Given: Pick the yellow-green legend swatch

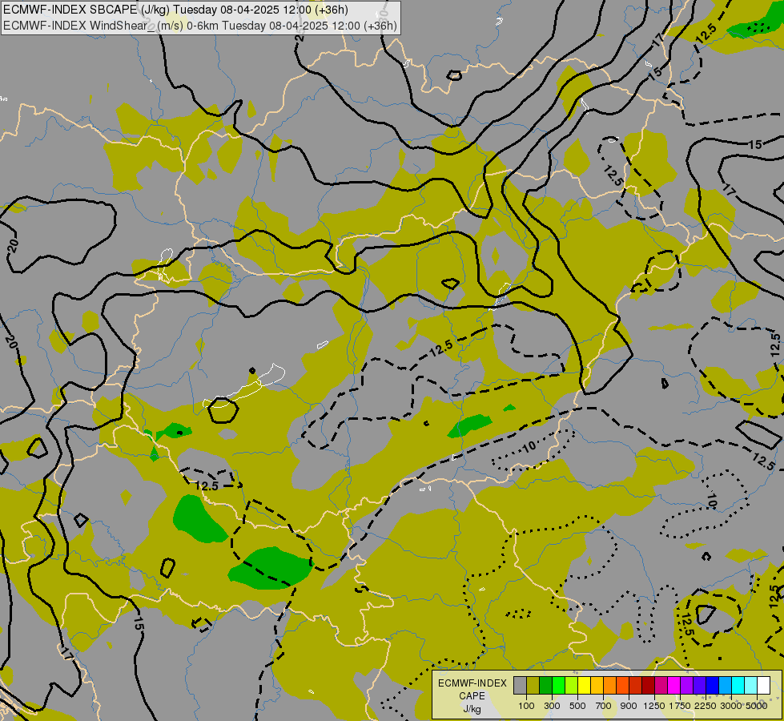Looking at the screenshot, I should [x=572, y=686].
